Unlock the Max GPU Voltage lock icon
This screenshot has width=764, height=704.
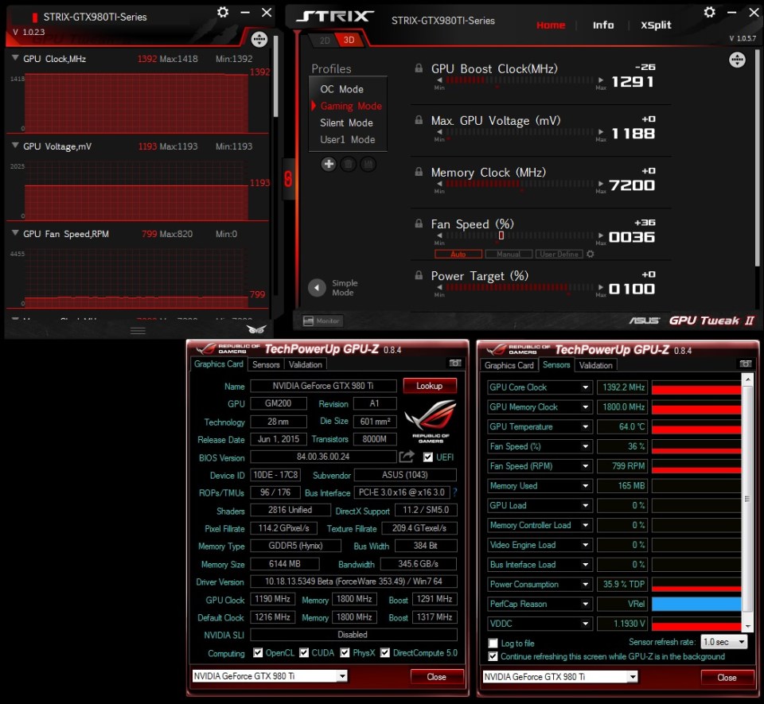tap(419, 120)
